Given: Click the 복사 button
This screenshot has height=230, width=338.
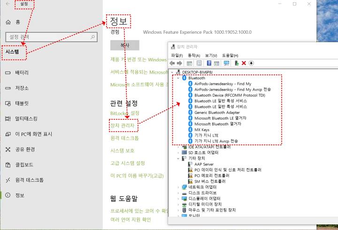Looking at the screenshot, I should pos(125,45).
